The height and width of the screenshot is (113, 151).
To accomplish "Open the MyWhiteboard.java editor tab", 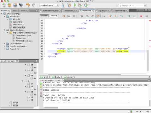I will 50,11.
